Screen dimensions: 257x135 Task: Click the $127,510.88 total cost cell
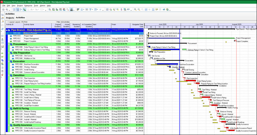(137, 30)
